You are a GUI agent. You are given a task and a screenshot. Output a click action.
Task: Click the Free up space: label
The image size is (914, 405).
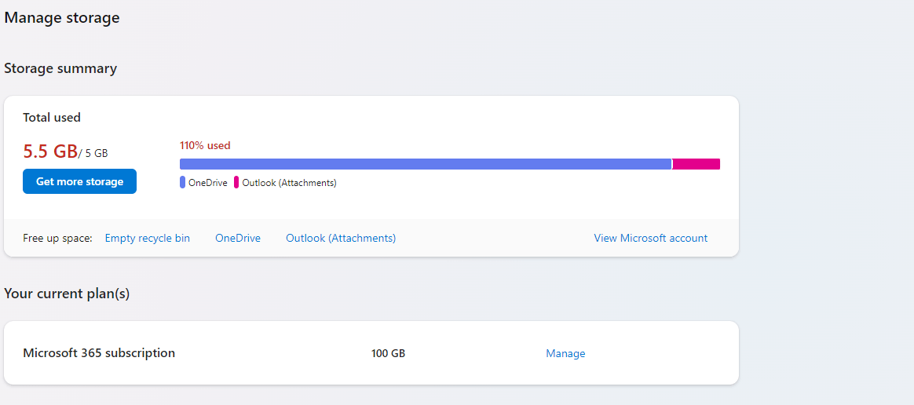point(57,238)
